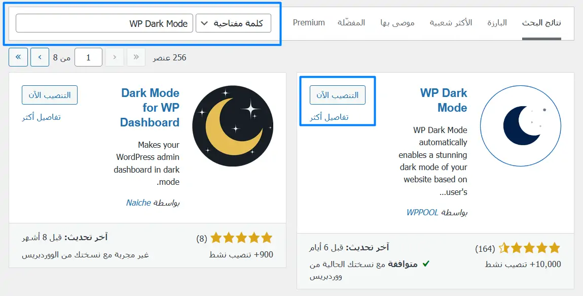Click the Dark Mode for WP Dashboard crescent icon
Viewport: 583px width, 296px height.
pyautogui.click(x=233, y=126)
